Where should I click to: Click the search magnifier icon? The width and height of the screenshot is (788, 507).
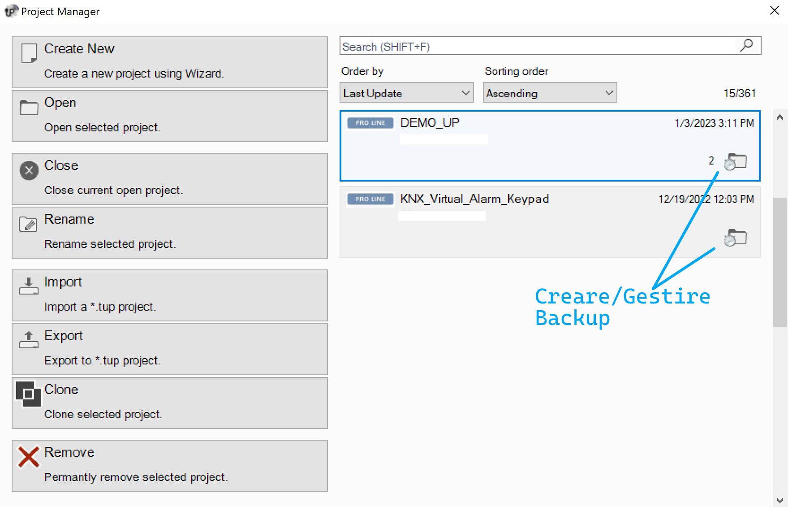(x=747, y=45)
